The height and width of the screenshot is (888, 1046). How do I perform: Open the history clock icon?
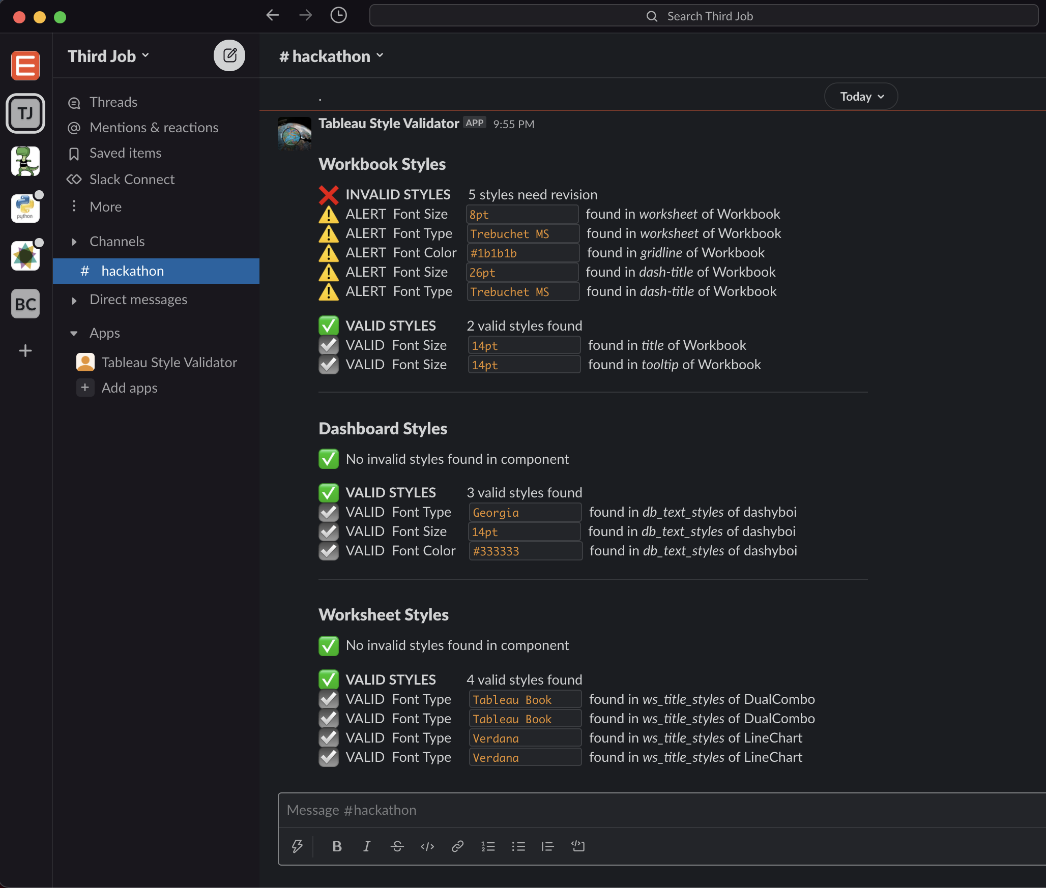[x=338, y=15]
